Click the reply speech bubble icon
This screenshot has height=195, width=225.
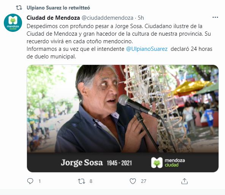(x=30, y=181)
